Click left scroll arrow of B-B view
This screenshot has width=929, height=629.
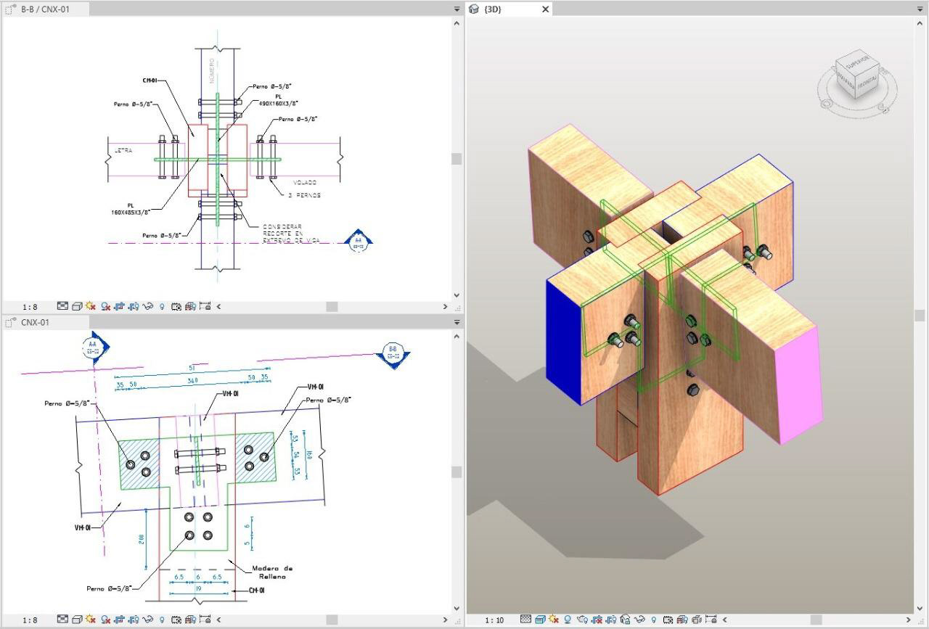(x=218, y=306)
